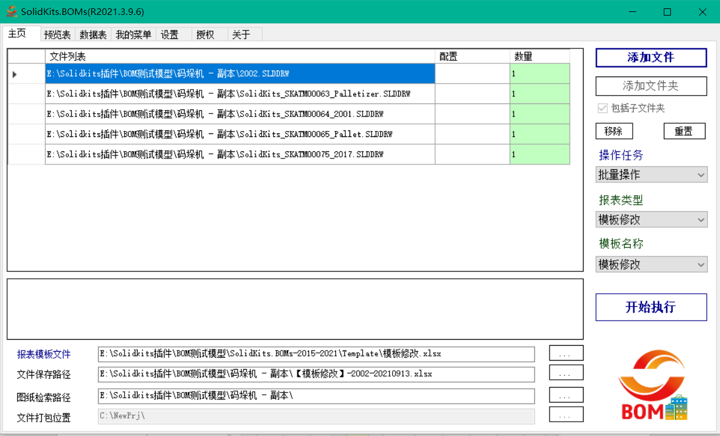Click the 移除 remove button

pos(614,130)
